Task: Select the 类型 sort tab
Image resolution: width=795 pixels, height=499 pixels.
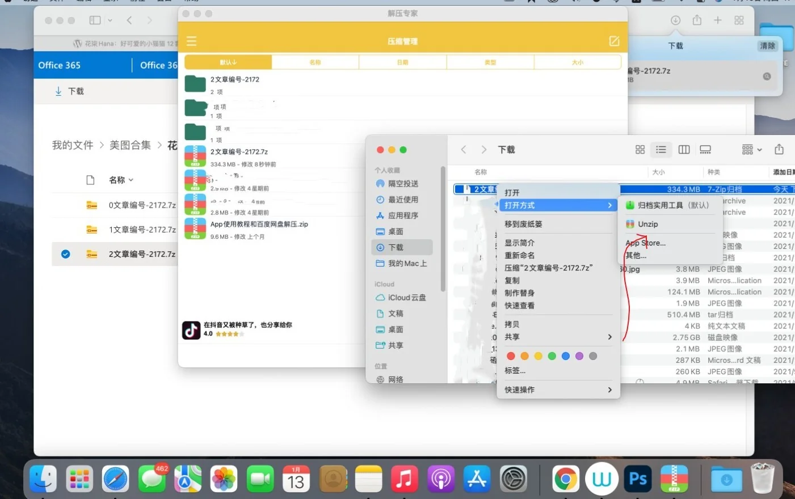Action: click(490, 62)
